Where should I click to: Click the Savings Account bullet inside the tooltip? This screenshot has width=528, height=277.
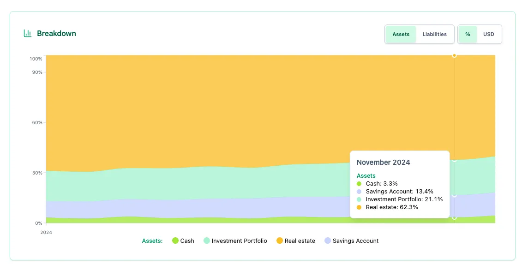coord(359,191)
